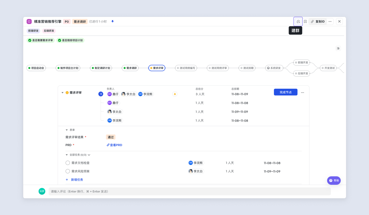369x215 pixels.
Task: Click the 通过 review result tag
Action: 111,137
